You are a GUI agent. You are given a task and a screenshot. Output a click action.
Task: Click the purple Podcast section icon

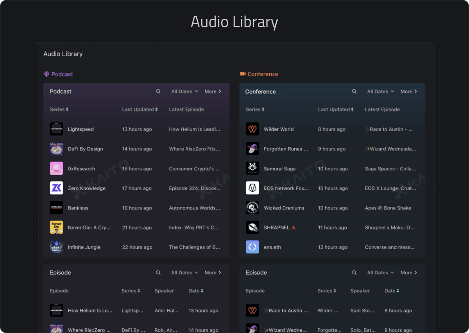(x=47, y=74)
